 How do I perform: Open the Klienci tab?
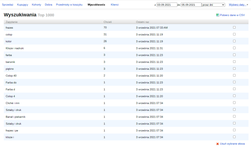(115, 5)
